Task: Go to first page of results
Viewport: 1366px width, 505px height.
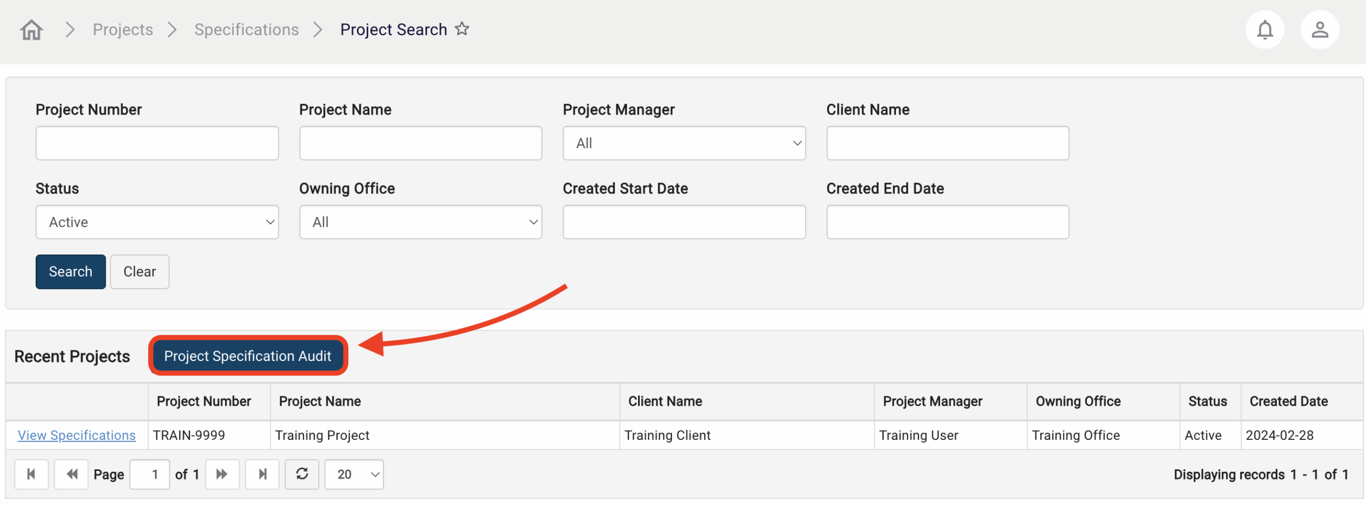Action: click(31, 474)
